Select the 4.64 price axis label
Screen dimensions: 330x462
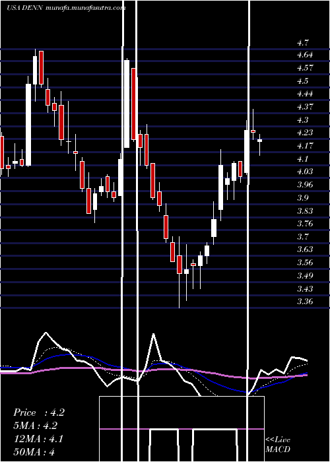pos(305,55)
